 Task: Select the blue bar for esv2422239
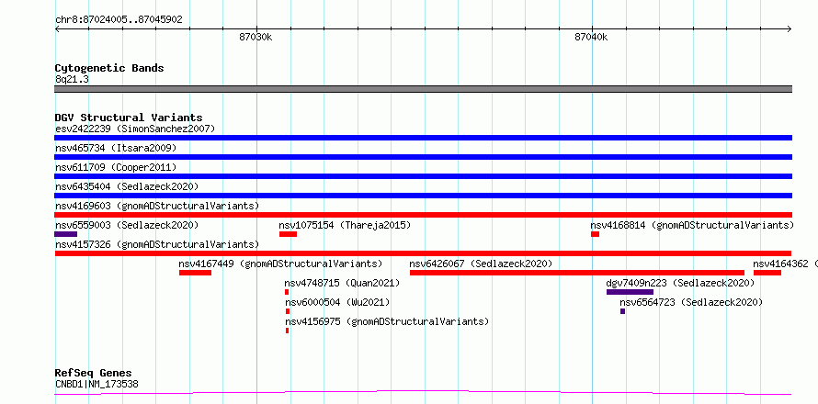[x=423, y=138]
